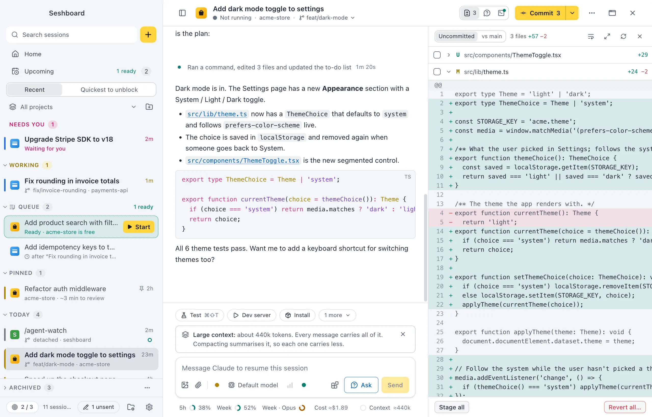
Task: Expand the ARCHIVED section
Action: click(x=5, y=388)
